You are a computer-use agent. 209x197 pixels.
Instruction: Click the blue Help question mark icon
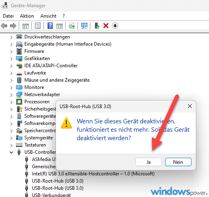(x=50, y=26)
